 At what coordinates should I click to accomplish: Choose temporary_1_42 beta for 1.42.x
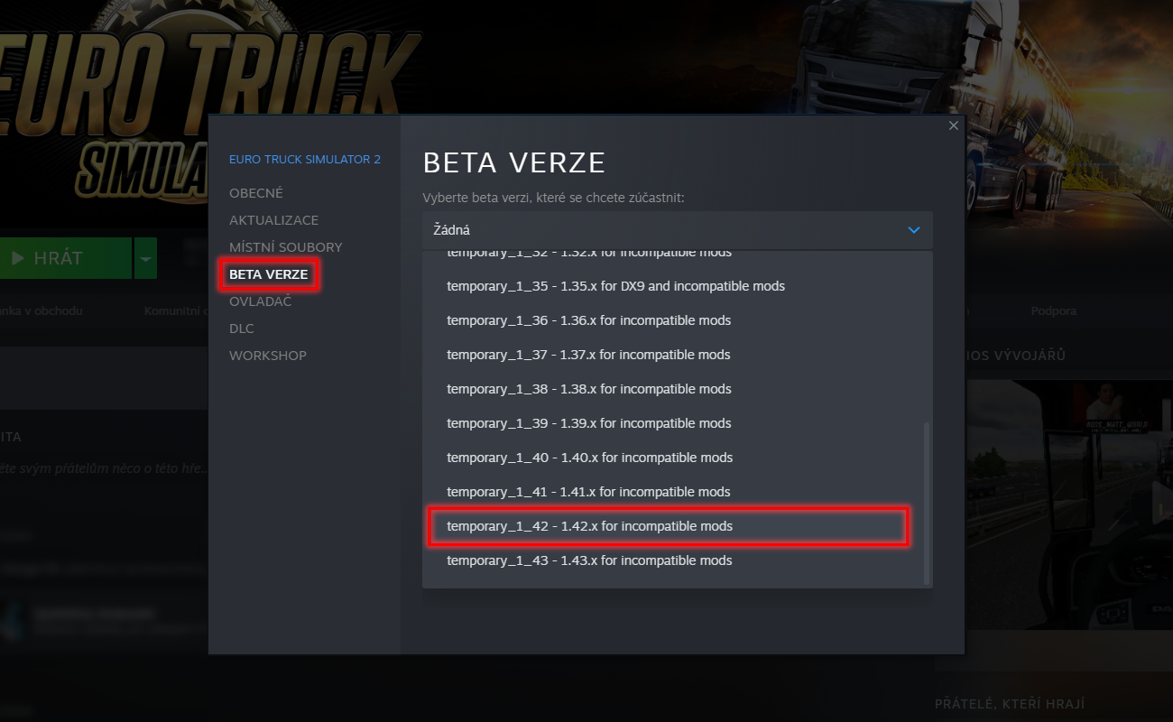pyautogui.click(x=589, y=526)
